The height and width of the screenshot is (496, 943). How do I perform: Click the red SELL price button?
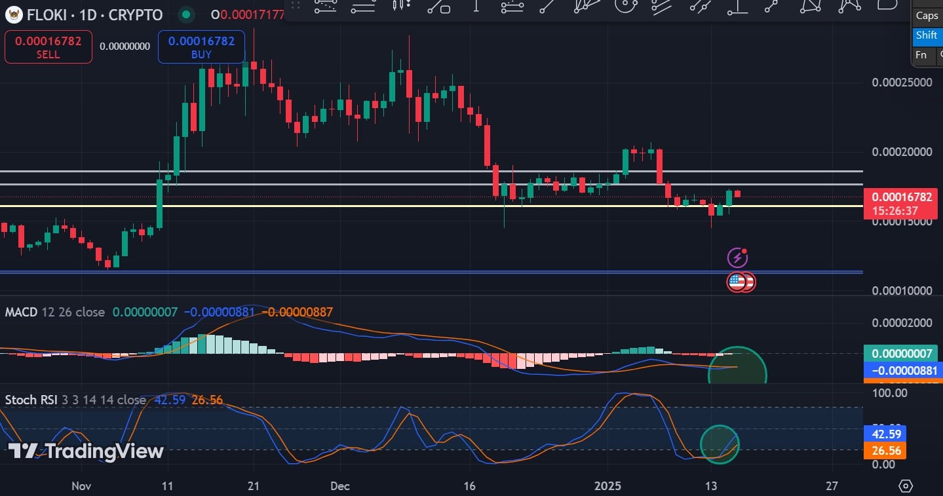[48, 47]
